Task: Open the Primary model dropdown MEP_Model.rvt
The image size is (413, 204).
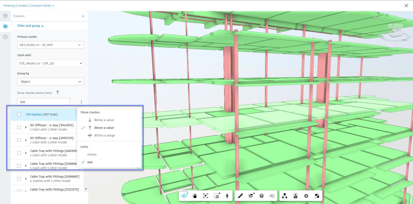Action: coord(51,45)
